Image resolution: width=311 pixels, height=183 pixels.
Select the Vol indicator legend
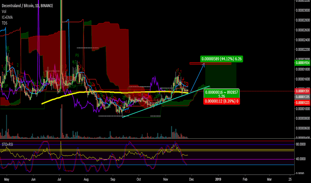[4, 11]
